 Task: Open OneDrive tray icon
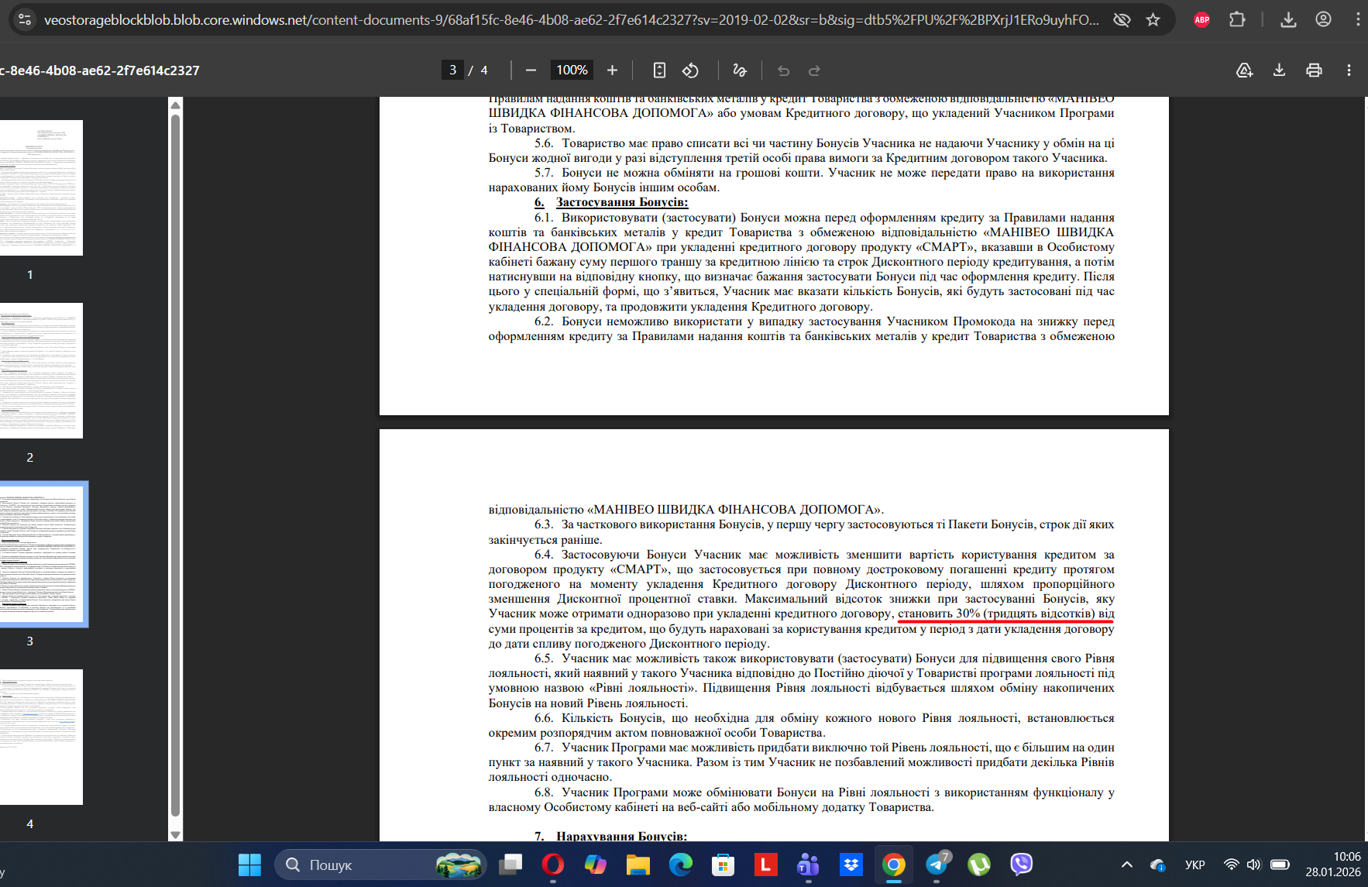(1158, 865)
